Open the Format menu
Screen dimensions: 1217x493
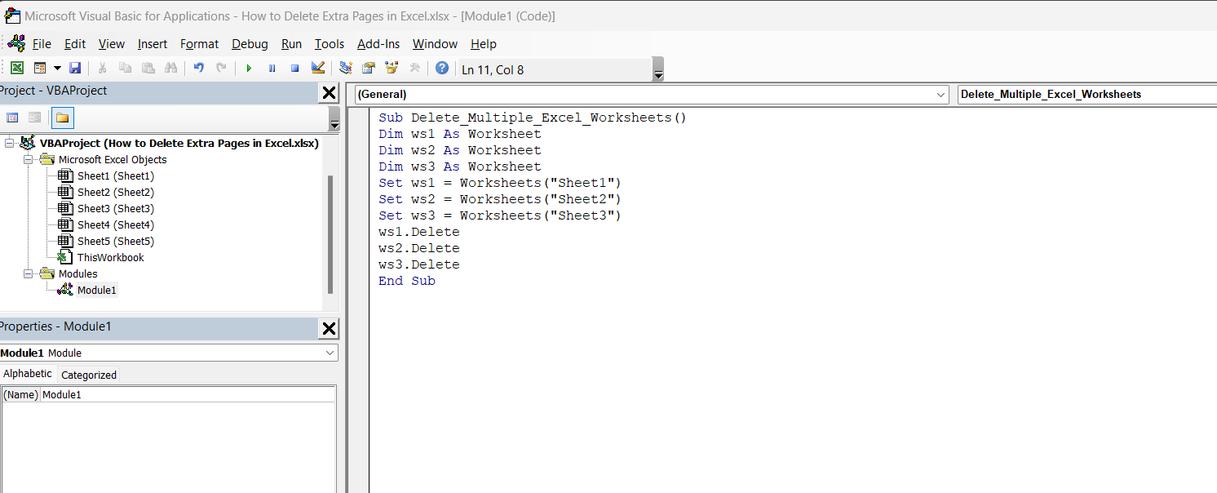click(x=199, y=44)
